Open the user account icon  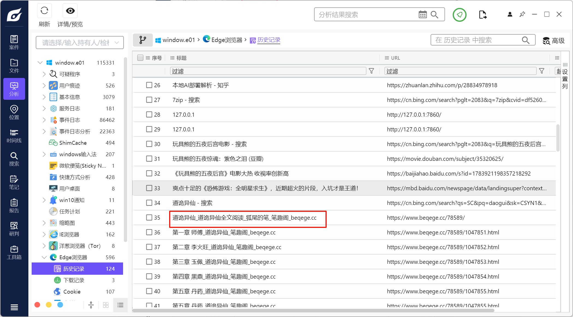point(510,14)
